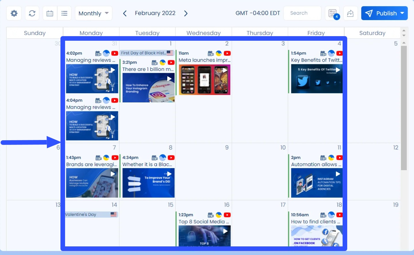Image resolution: width=414 pixels, height=255 pixels.
Task: Click video camera icon on 2pm Automation post
Action: 323,158
